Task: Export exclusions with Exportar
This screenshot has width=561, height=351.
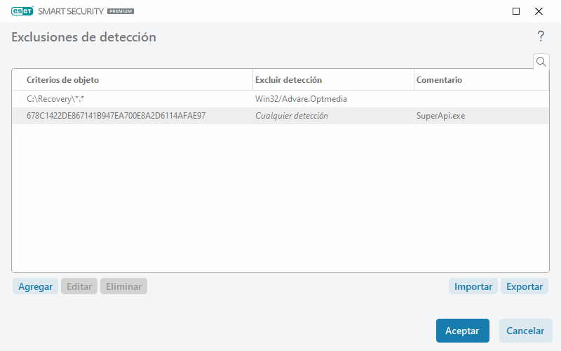Action: click(524, 286)
